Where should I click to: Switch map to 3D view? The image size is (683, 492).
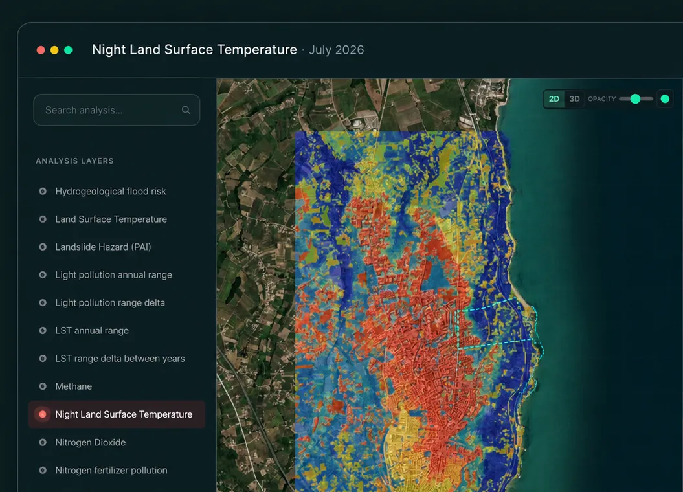[574, 99]
